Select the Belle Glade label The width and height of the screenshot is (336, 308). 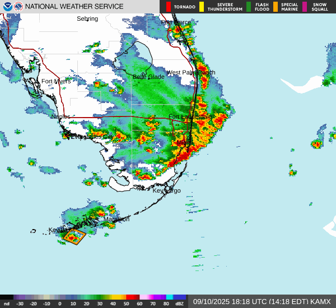coord(148,77)
